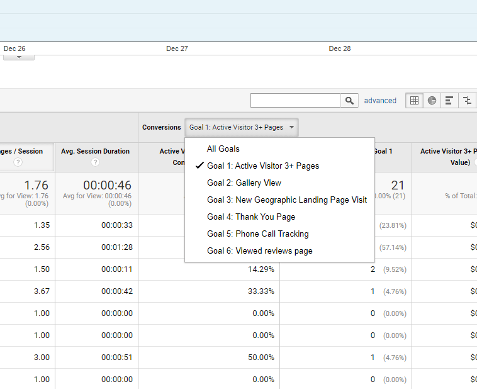The image size is (477, 389).
Task: Pick Goal 3: New Geographic Landing Page Visit
Action: [x=287, y=200]
